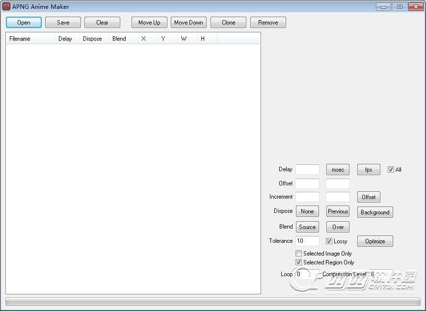Viewport: 426px width, 311px height.
Task: Sort by the Filename column header
Action: 31,39
